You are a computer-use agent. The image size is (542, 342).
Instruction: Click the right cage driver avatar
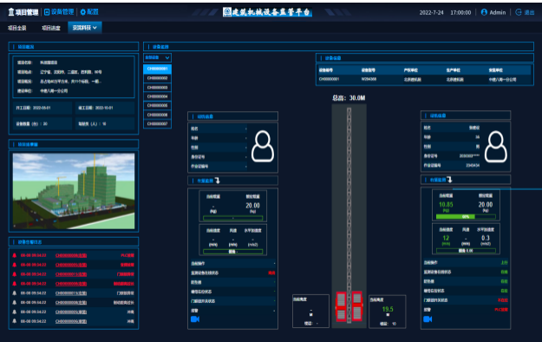(x=496, y=147)
